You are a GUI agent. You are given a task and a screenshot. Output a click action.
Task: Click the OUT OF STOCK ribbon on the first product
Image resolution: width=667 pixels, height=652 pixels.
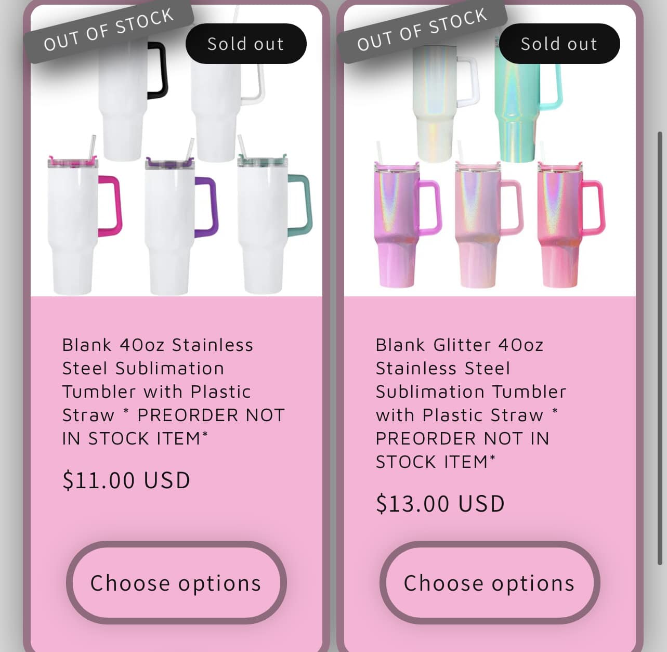(108, 31)
